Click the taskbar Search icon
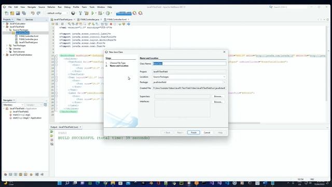This screenshot has width=332, height=187. pos(67,183)
